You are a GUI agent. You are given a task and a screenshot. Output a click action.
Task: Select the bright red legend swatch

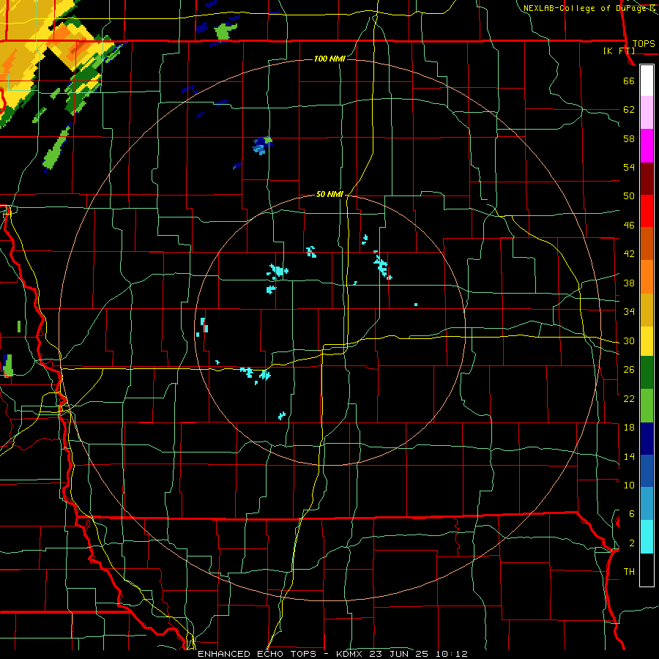(x=647, y=211)
